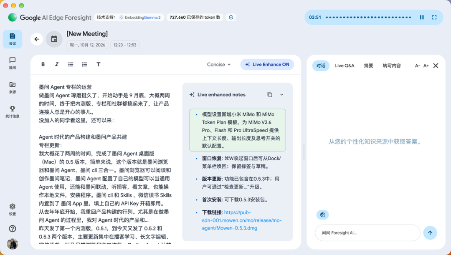Image resolution: width=451 pixels, height=255 pixels.
Task: Apply italic formatting
Action: point(57,64)
